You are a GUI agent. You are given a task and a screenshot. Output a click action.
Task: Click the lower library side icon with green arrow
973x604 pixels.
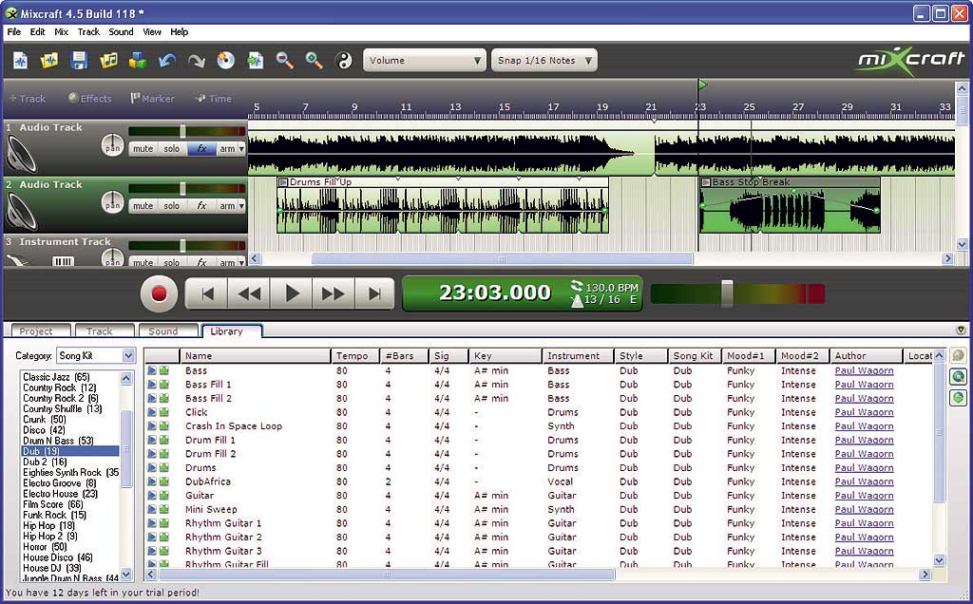pyautogui.click(x=958, y=398)
